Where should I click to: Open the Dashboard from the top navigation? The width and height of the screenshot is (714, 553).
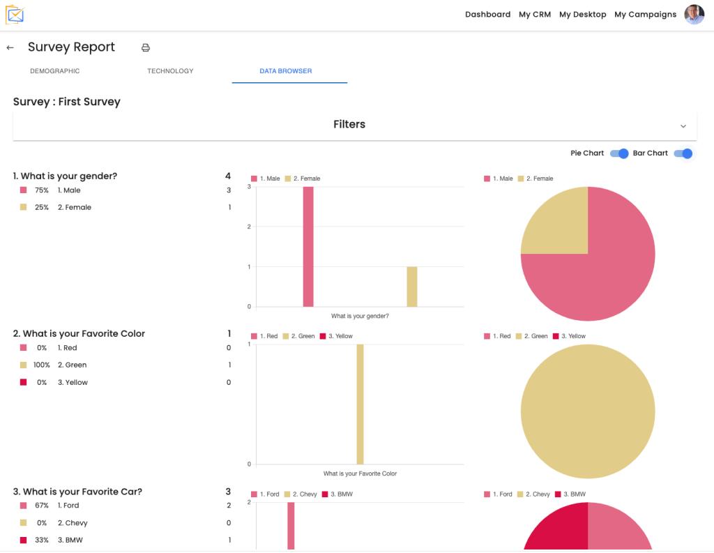pos(487,14)
